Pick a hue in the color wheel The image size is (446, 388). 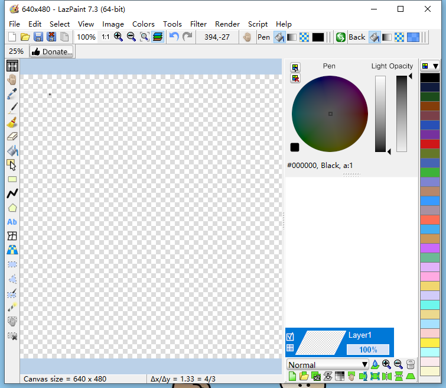330,114
